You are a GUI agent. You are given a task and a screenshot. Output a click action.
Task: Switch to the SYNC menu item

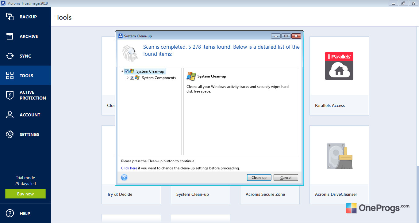pos(25,56)
